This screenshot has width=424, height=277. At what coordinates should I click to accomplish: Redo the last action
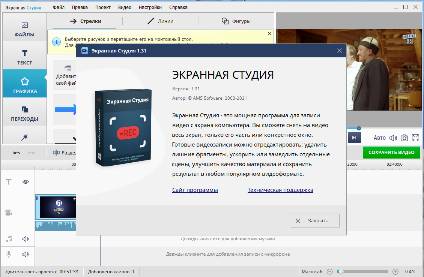click(x=31, y=153)
